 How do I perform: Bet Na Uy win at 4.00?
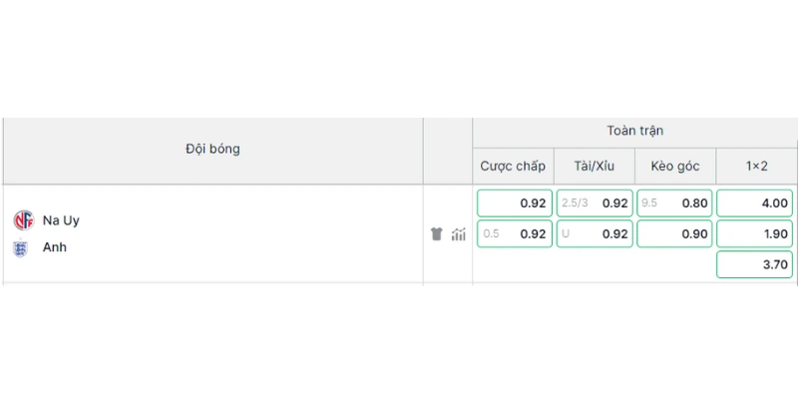[755, 203]
